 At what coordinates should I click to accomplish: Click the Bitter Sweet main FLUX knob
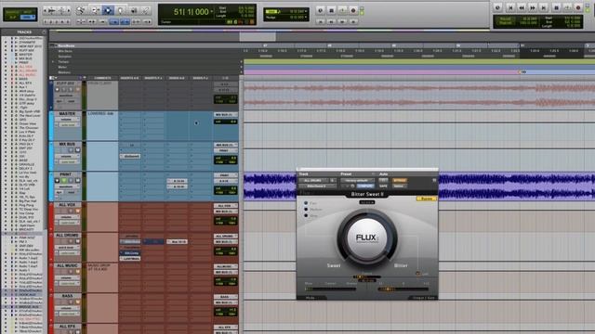pos(366,238)
